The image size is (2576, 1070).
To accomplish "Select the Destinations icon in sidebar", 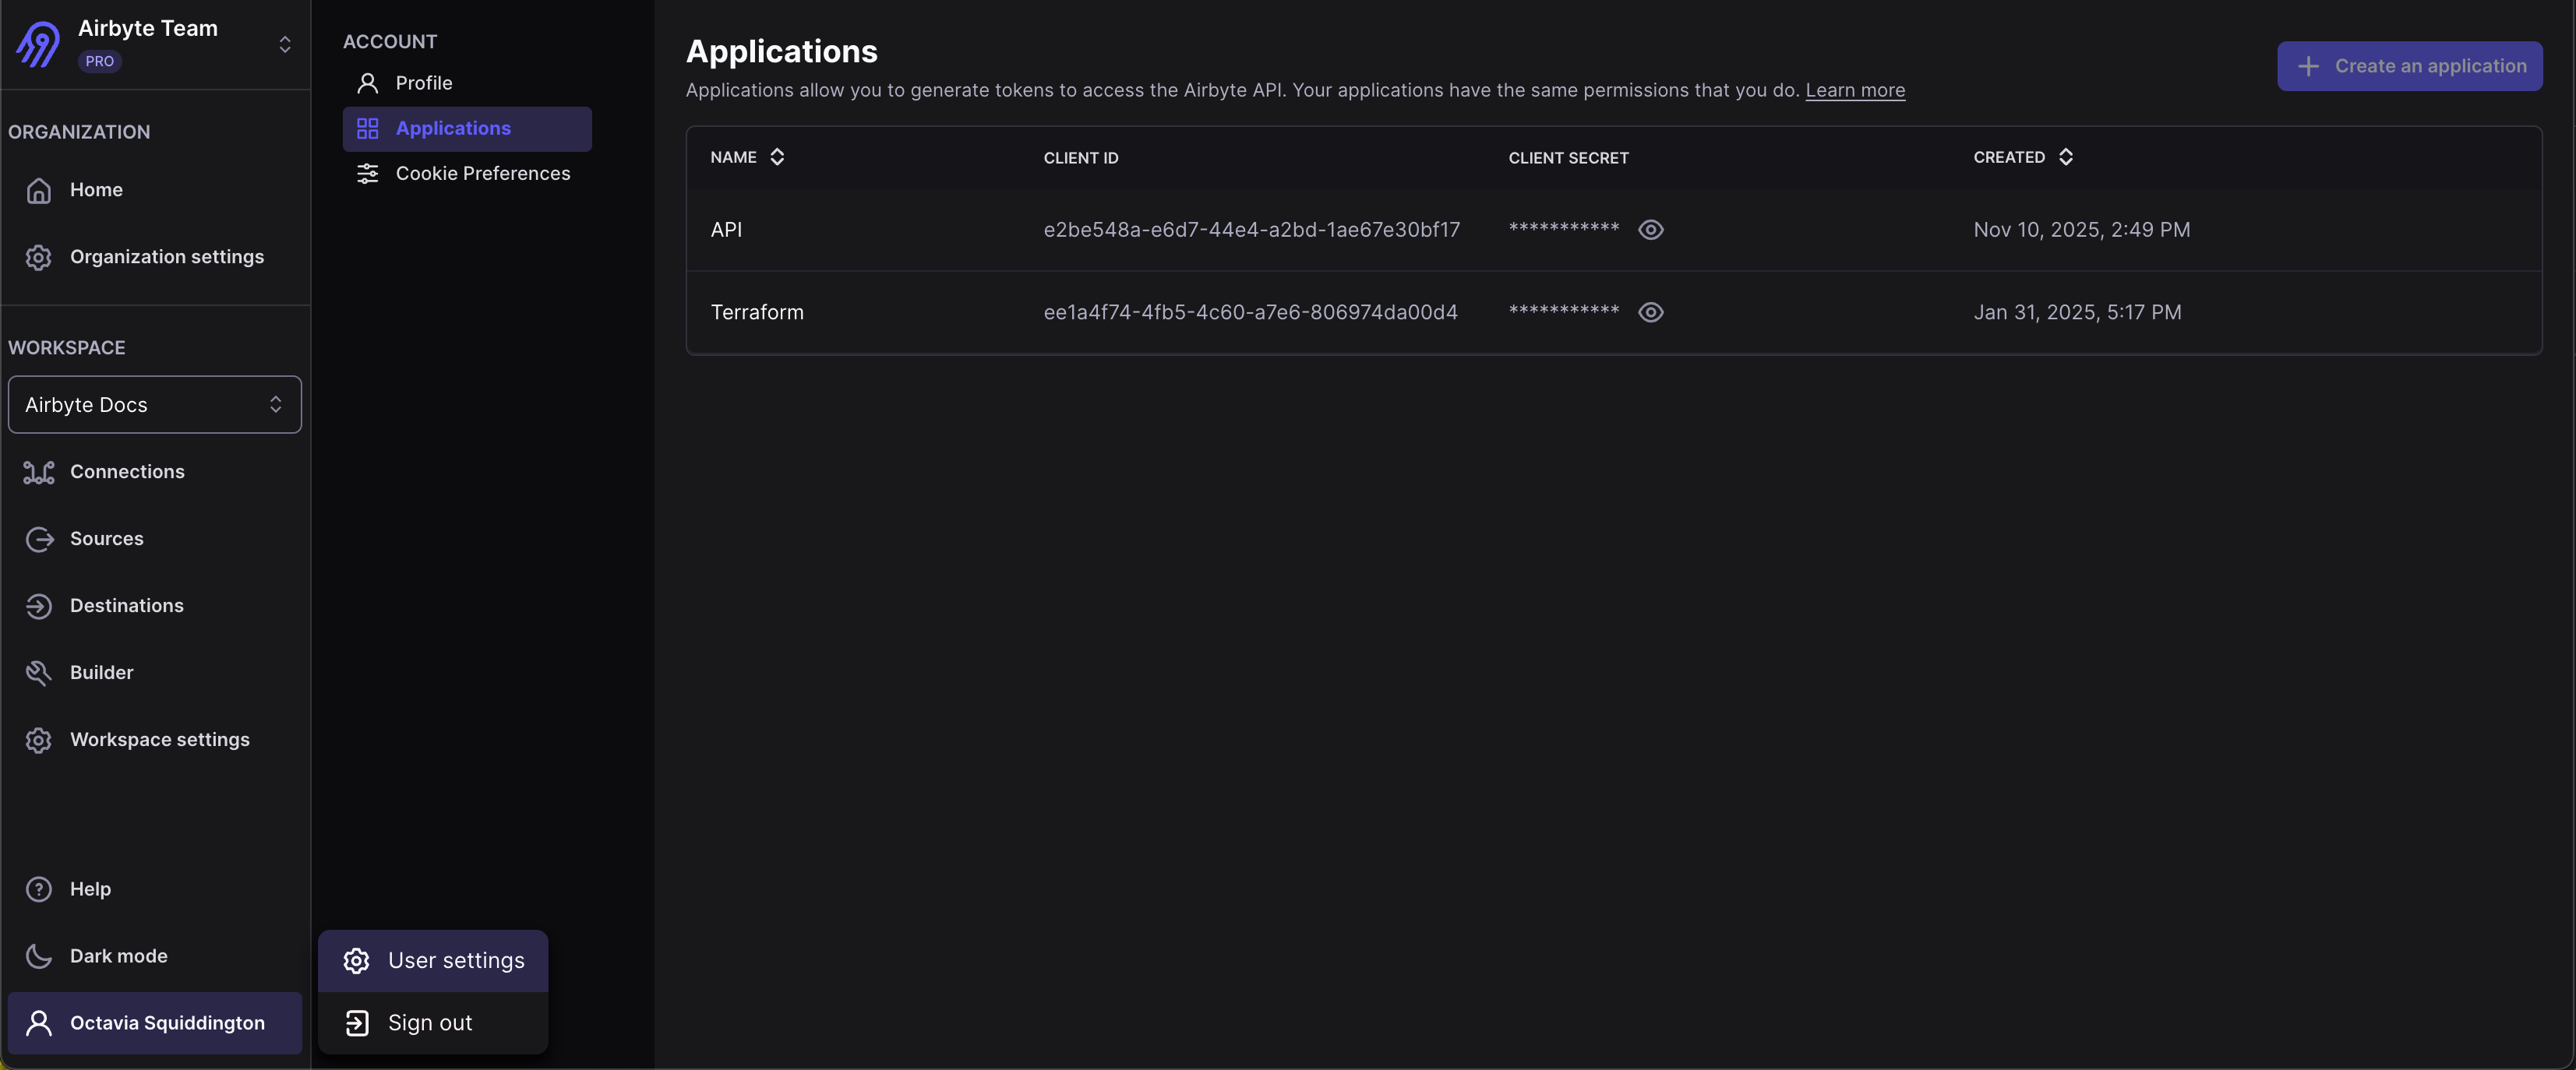I will (x=38, y=605).
